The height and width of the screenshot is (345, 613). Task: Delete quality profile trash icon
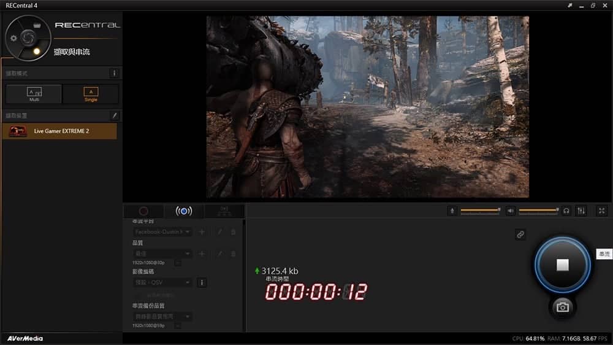234,254
